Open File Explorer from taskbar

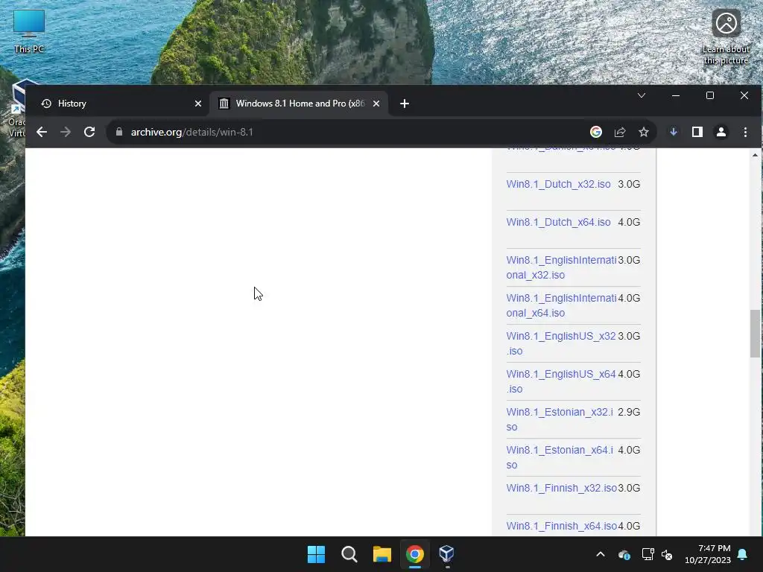click(382, 554)
